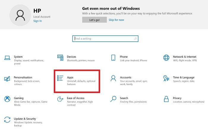The height and width of the screenshot is (129, 208).
Task: Click the magnifier icon in search box
Action: (x=135, y=39)
